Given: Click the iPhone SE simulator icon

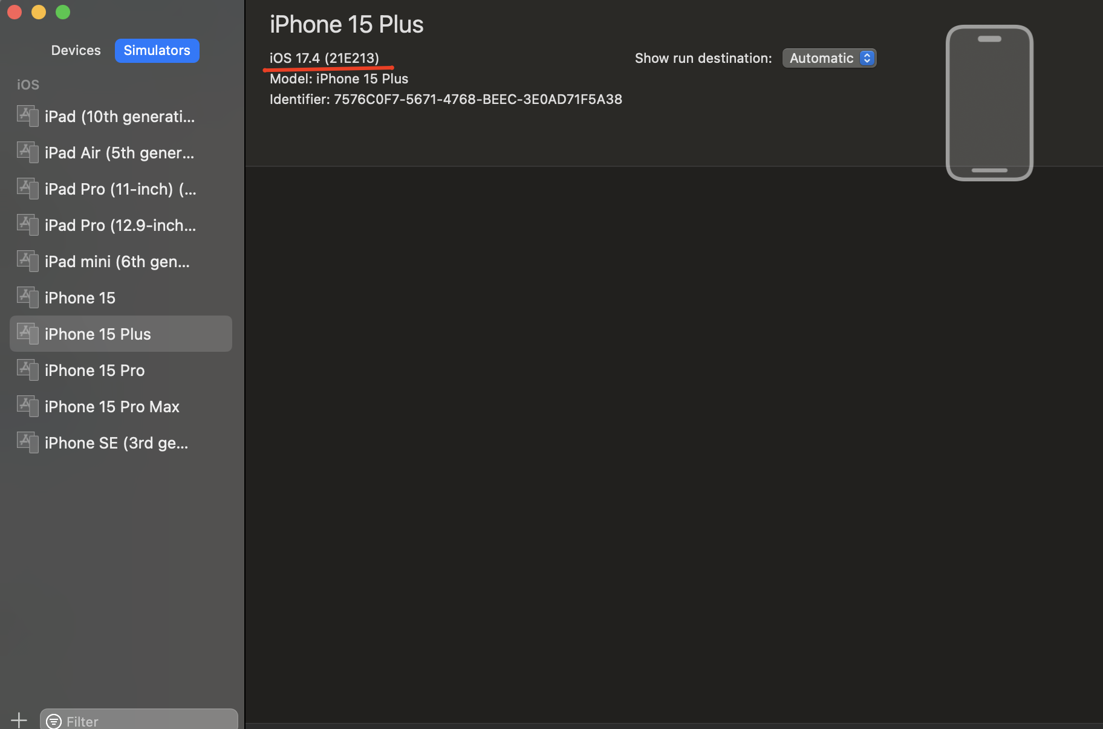Looking at the screenshot, I should 28,442.
